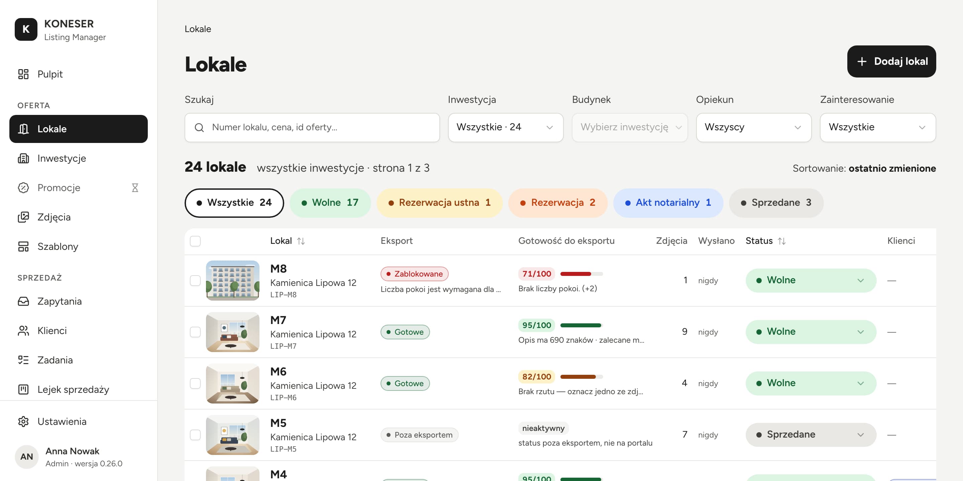Open status dropdown Wolne for M8
This screenshot has height=481, width=963.
pyautogui.click(x=811, y=281)
